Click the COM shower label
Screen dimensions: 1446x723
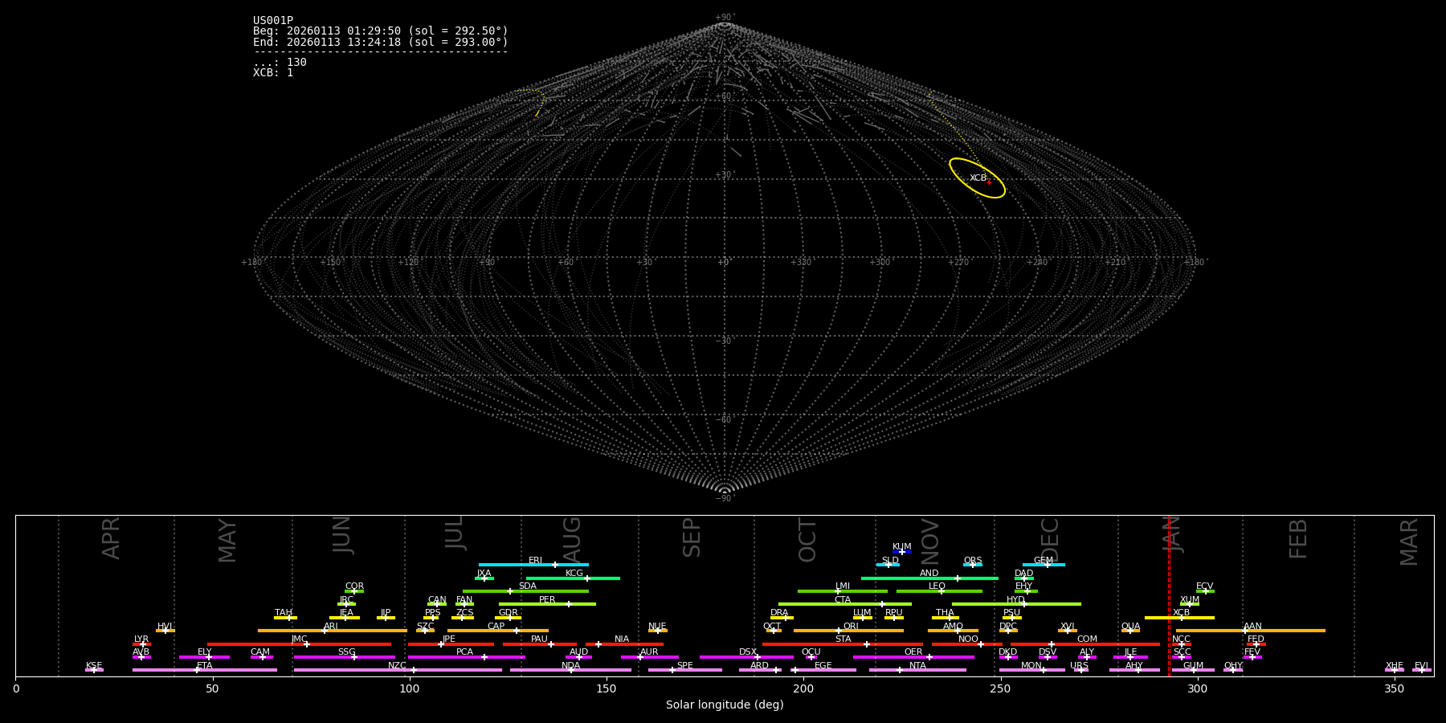tap(1087, 639)
